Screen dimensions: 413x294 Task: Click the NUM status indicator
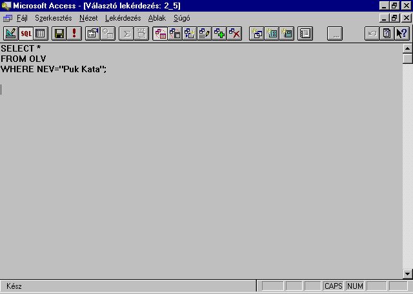click(x=355, y=286)
